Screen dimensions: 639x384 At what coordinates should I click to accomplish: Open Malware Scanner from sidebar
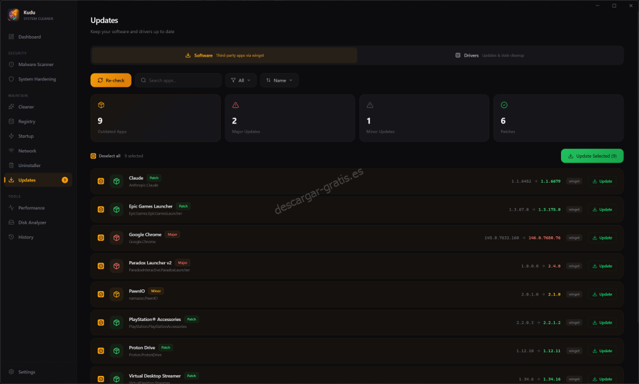(x=38, y=64)
